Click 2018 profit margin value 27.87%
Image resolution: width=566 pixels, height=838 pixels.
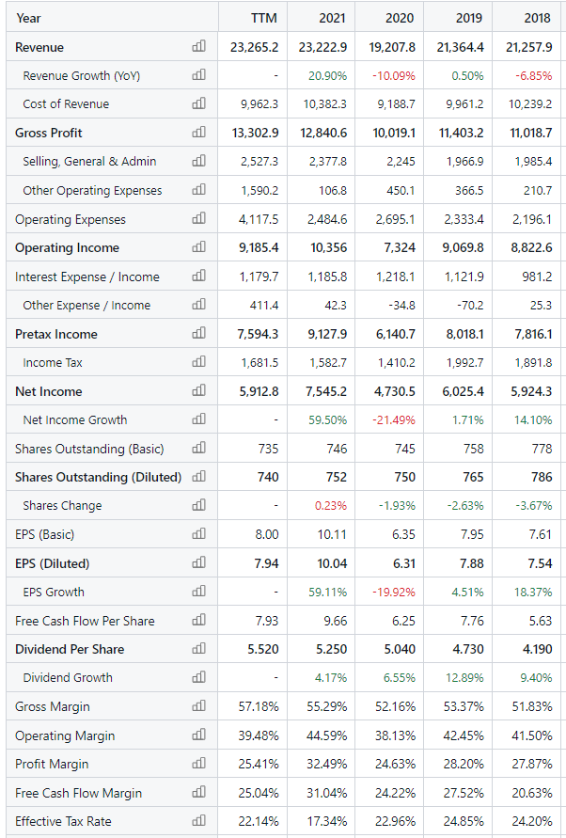tap(532, 764)
